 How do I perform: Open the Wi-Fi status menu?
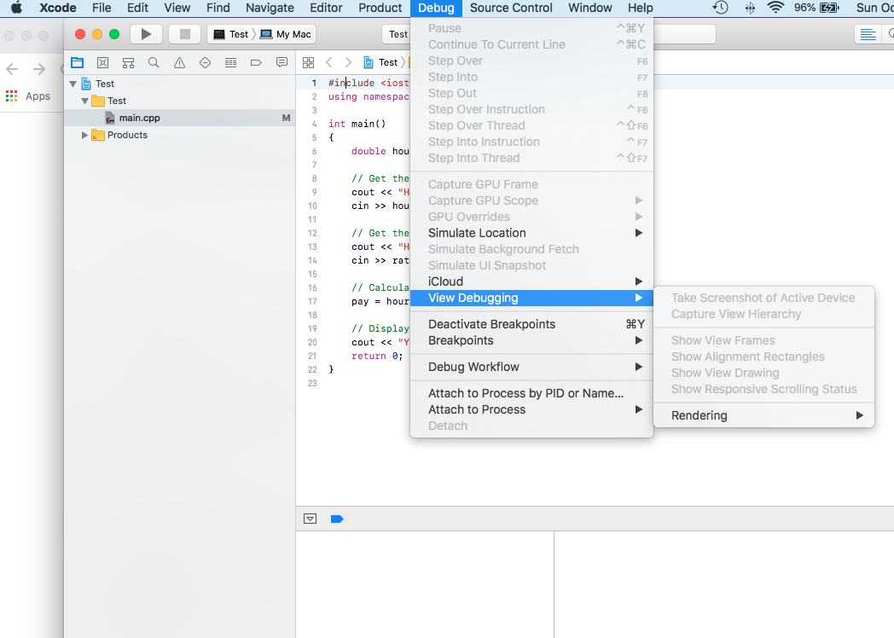pos(775,8)
